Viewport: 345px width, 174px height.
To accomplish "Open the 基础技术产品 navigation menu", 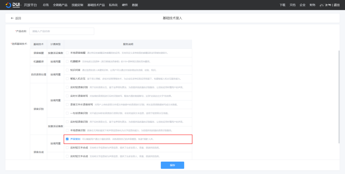I will [96, 5].
